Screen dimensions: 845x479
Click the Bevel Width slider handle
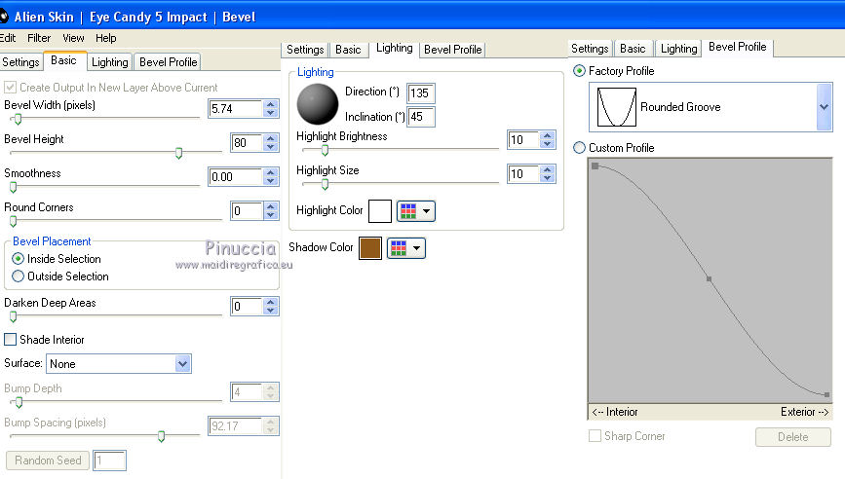coord(18,119)
